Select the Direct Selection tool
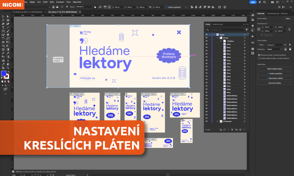This screenshot has height=176, width=294. click(x=8, y=16)
